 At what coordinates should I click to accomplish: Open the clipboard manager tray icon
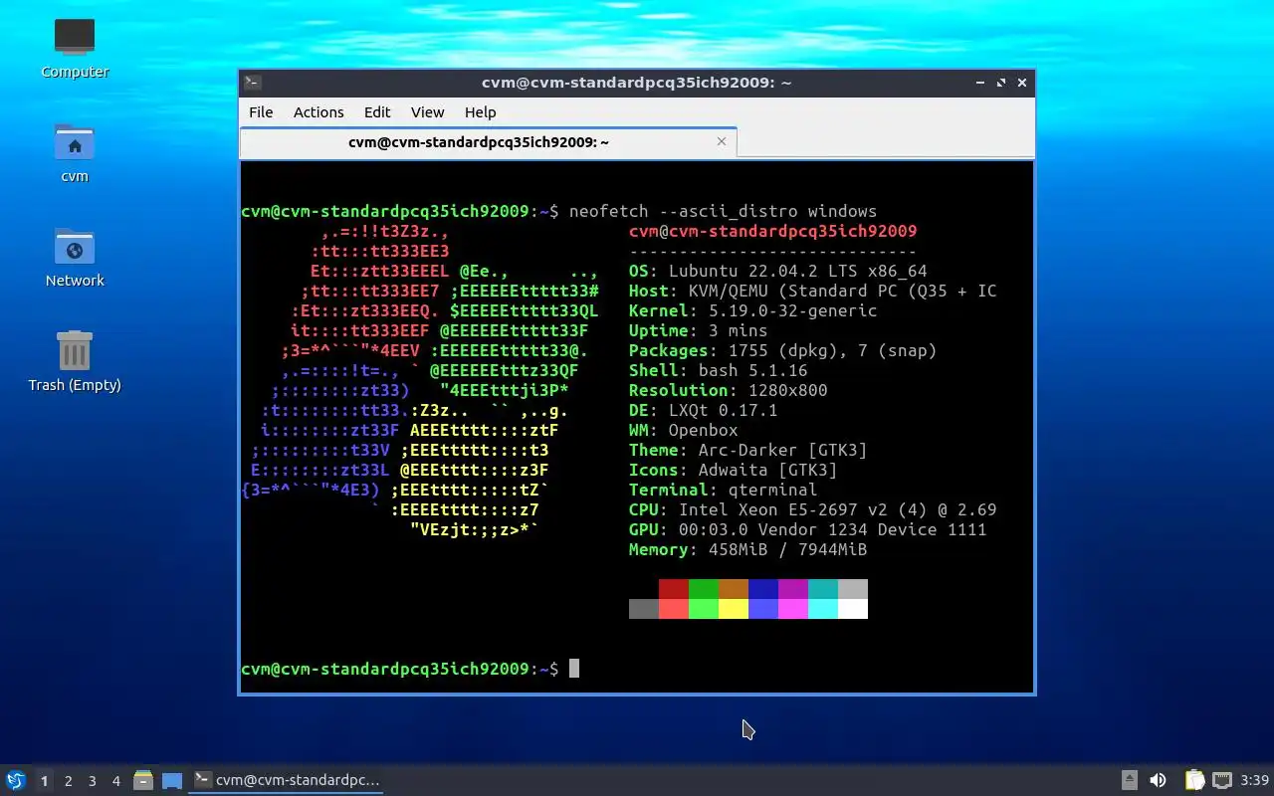[1194, 780]
